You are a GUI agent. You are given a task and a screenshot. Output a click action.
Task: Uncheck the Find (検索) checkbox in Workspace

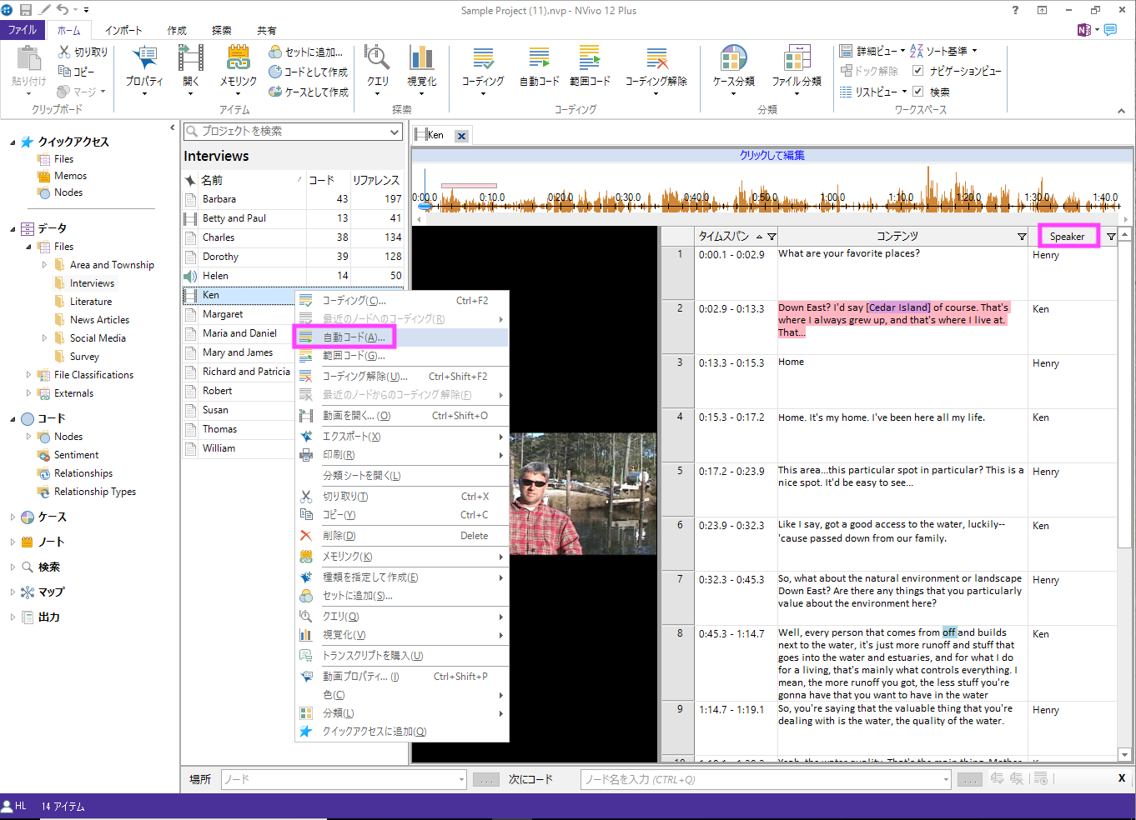(917, 92)
